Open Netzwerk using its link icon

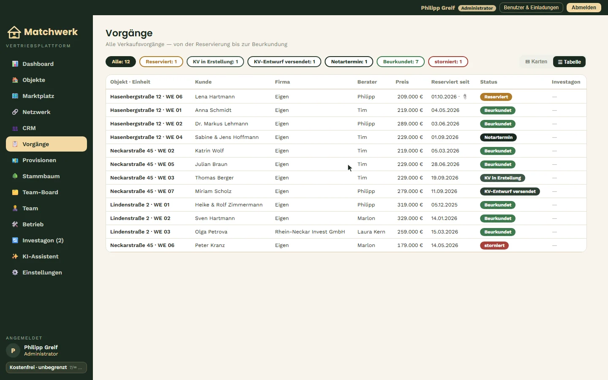(x=15, y=112)
